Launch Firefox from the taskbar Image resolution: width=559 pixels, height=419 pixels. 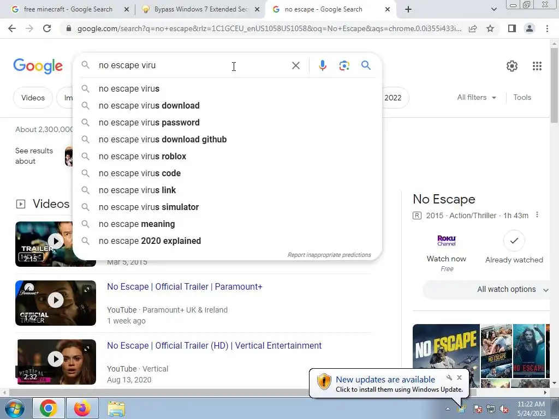tap(82, 408)
